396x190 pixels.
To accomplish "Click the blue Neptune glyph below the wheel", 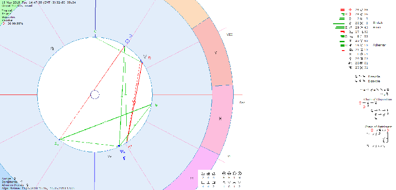I will coord(122,152).
